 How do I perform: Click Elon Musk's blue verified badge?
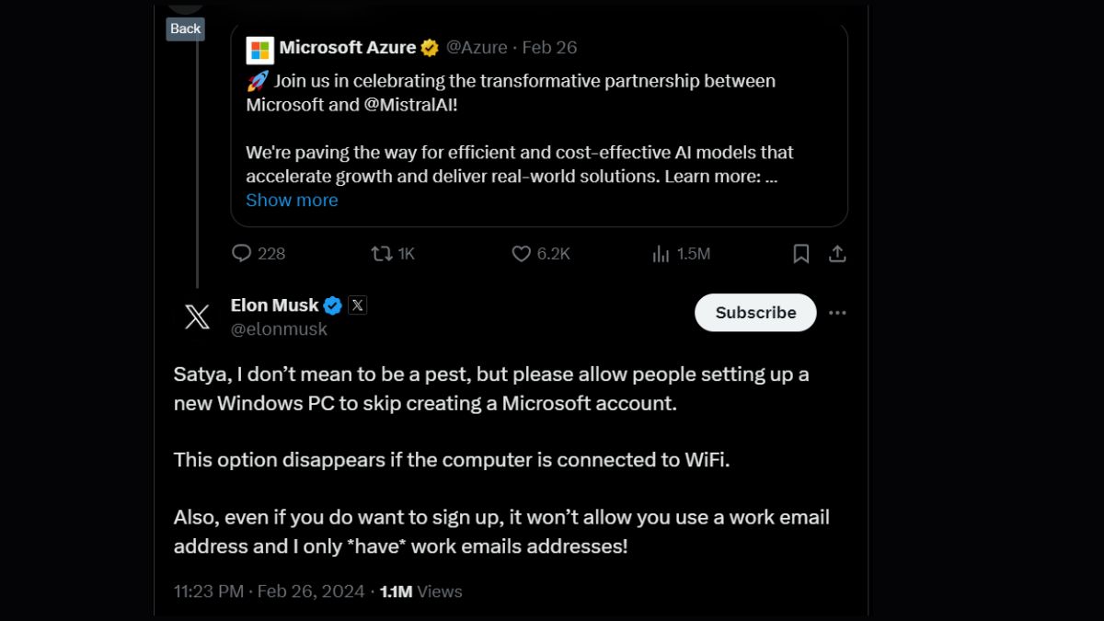(333, 305)
